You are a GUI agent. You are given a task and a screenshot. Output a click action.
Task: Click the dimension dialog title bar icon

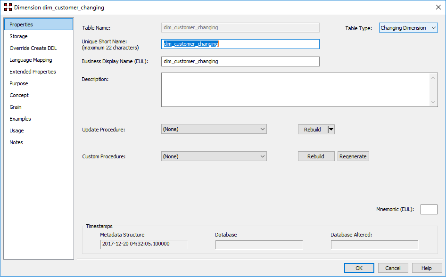[8, 8]
